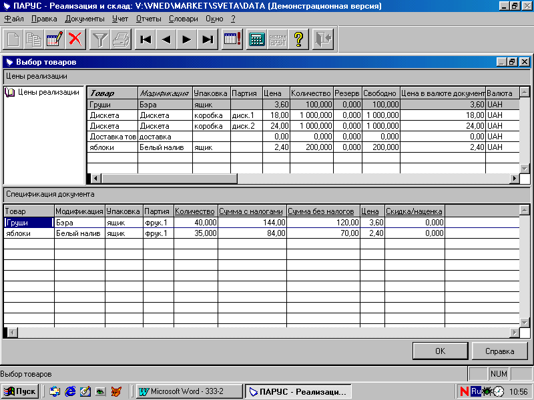Open the Документы menu
This screenshot has height=400, width=534.
(x=85, y=19)
